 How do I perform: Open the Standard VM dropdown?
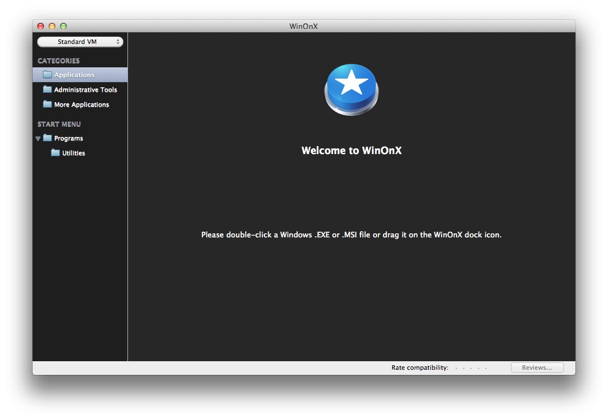pos(80,42)
